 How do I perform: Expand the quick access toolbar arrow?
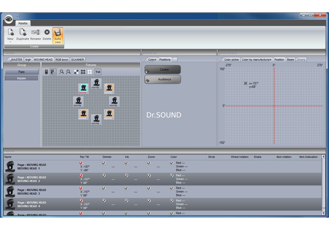pyautogui.click(x=17, y=17)
